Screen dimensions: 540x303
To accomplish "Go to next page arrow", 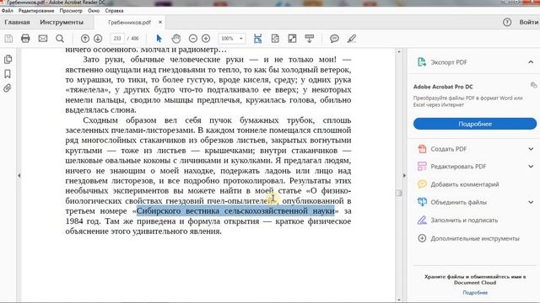I will pyautogui.click(x=98, y=39).
